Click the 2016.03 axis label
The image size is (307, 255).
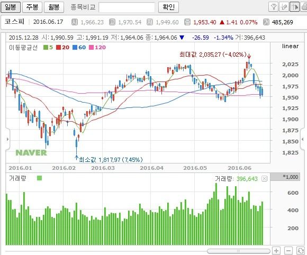103,168
